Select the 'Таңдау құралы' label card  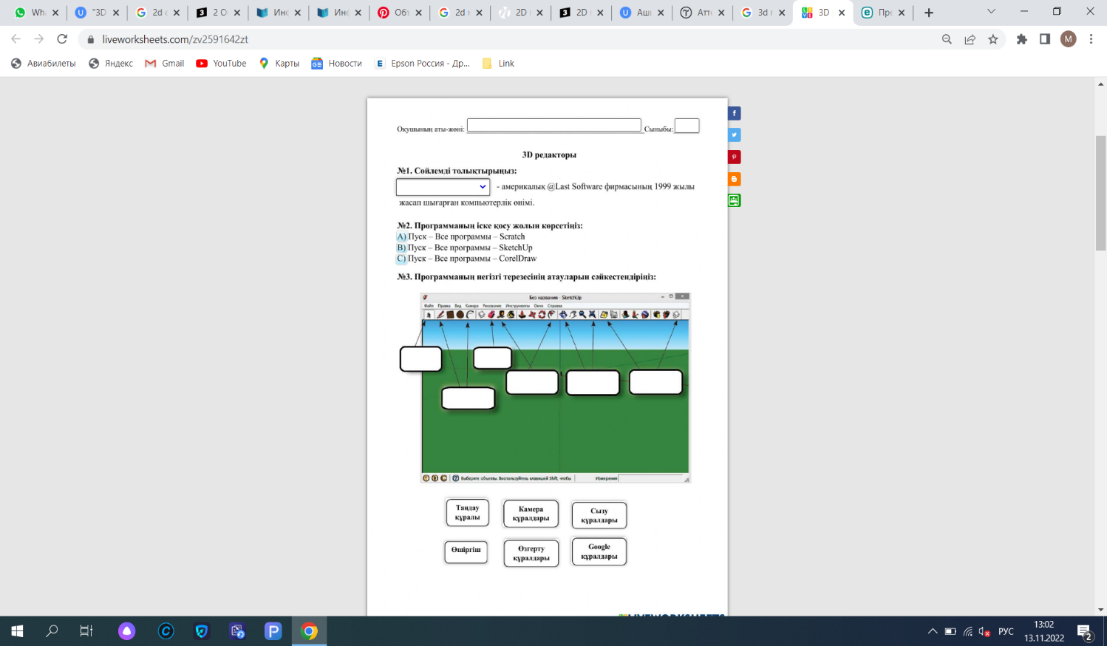coord(468,513)
